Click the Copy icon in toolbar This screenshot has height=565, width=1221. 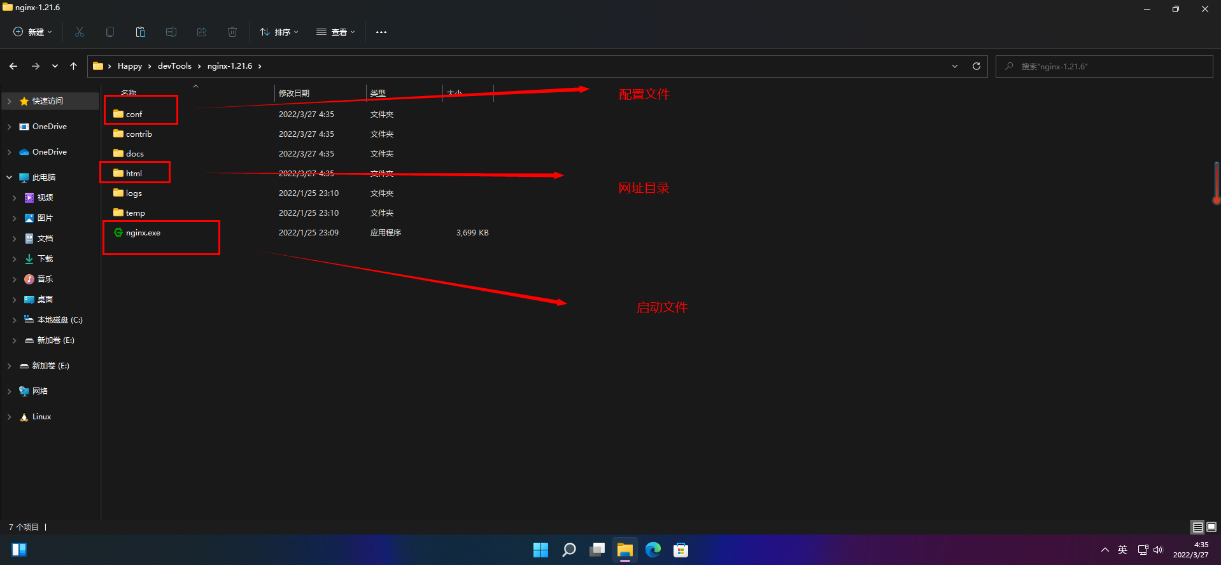[110, 32]
